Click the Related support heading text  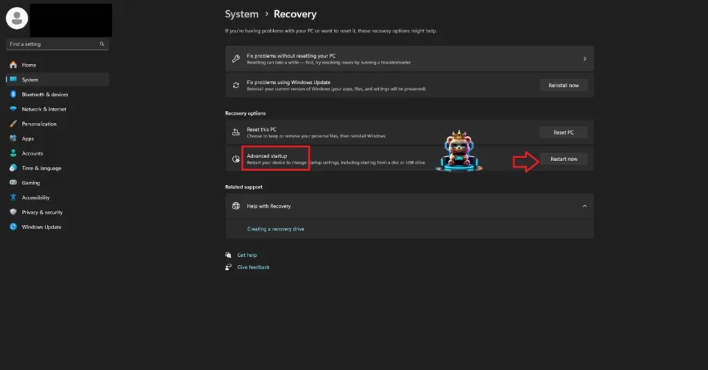(x=244, y=186)
